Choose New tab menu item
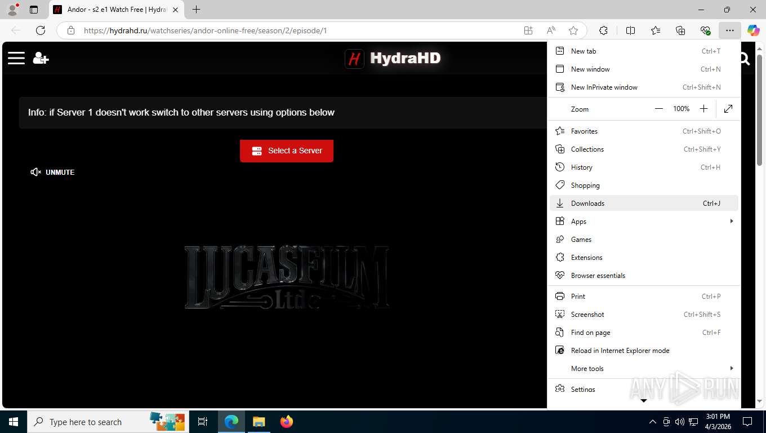Screen dimensions: 766x433 coord(644,51)
